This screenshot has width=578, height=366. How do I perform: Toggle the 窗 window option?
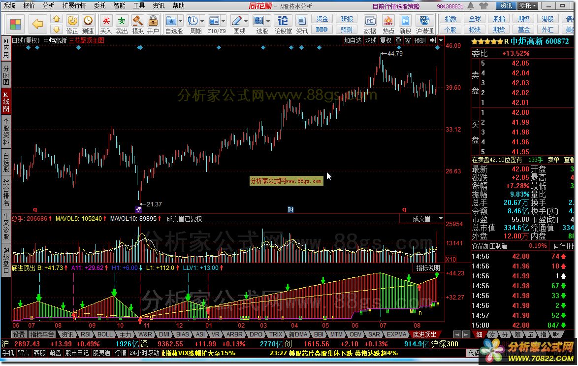408,40
